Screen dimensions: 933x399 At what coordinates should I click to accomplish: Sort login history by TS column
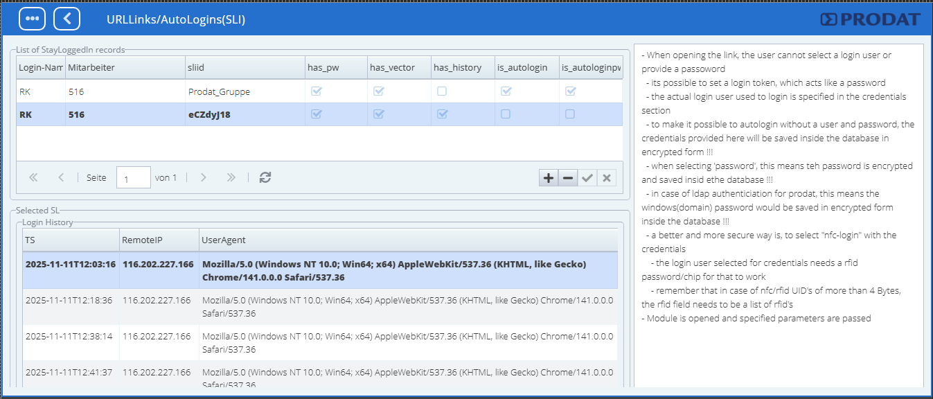pyautogui.click(x=70, y=240)
